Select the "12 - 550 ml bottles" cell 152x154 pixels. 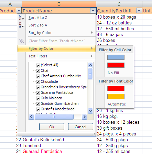coord(119,29)
